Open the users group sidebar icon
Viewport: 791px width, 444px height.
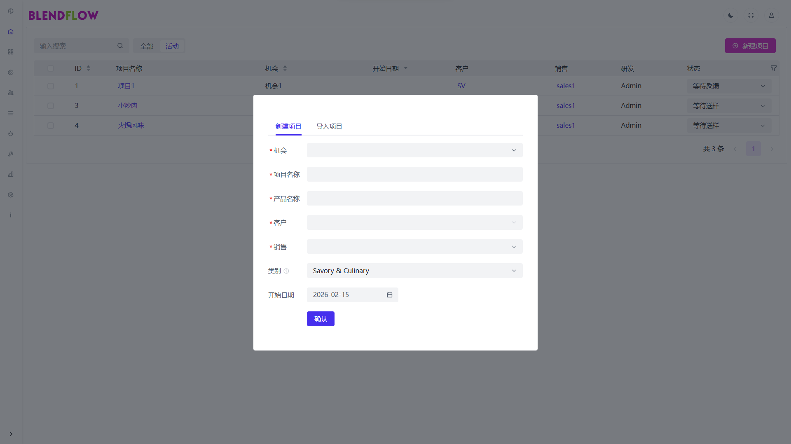click(x=11, y=93)
